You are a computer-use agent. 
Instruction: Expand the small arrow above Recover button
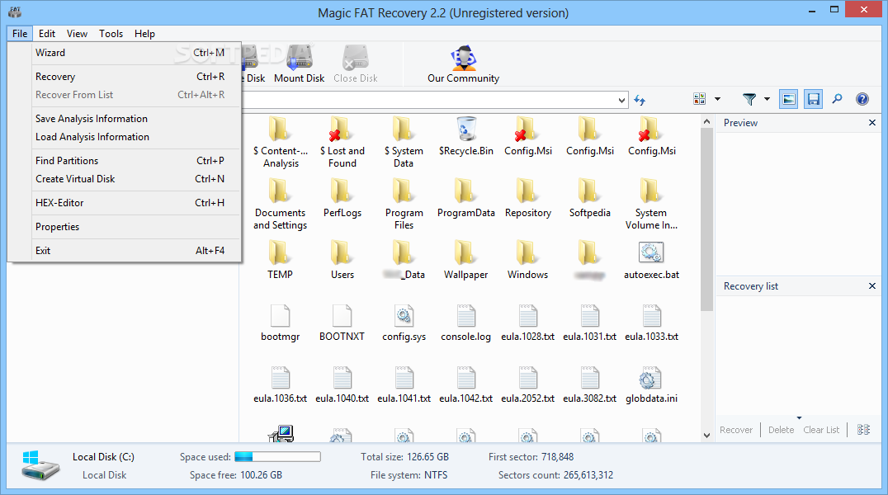(x=799, y=418)
